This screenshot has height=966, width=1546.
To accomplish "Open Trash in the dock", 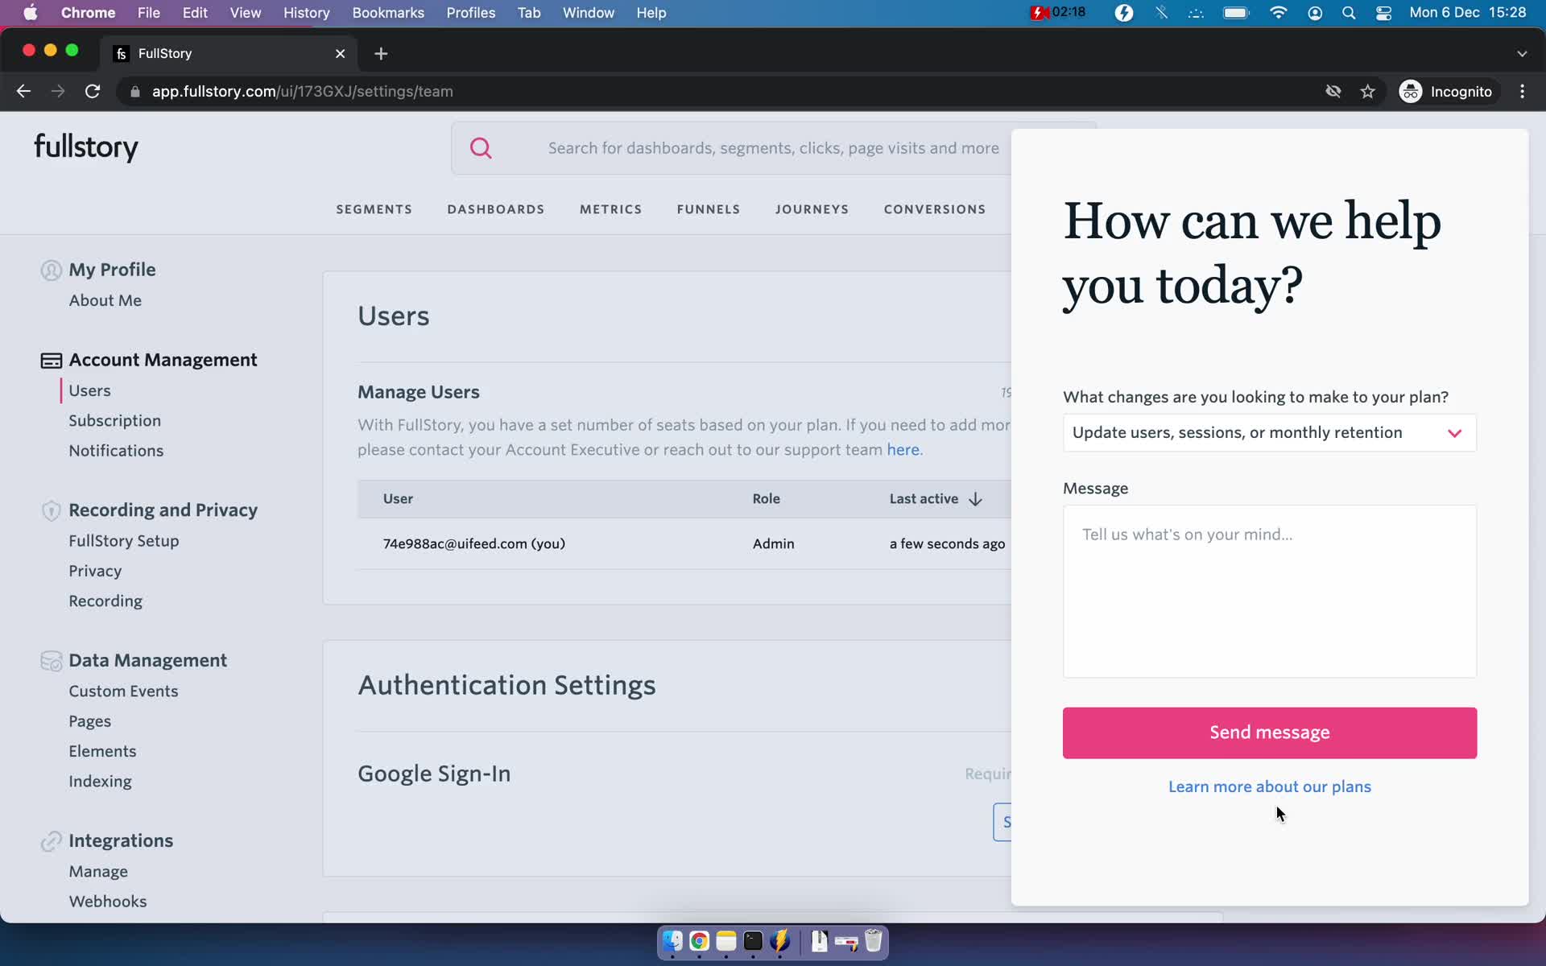I will (874, 941).
